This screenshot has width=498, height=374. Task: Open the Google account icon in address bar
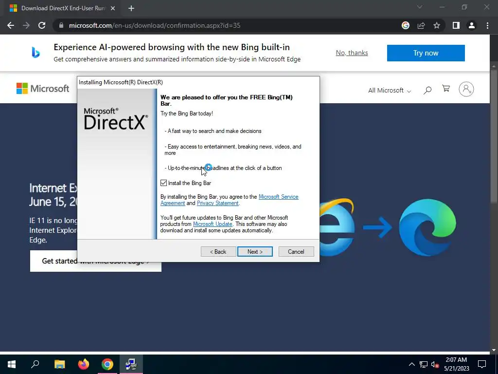pos(406,25)
